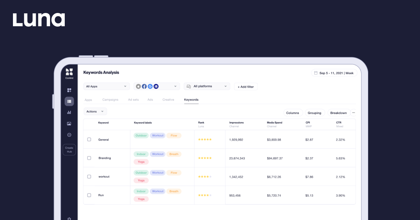
Task: Select the checkbox beside the General keyword
Action: pyautogui.click(x=89, y=139)
